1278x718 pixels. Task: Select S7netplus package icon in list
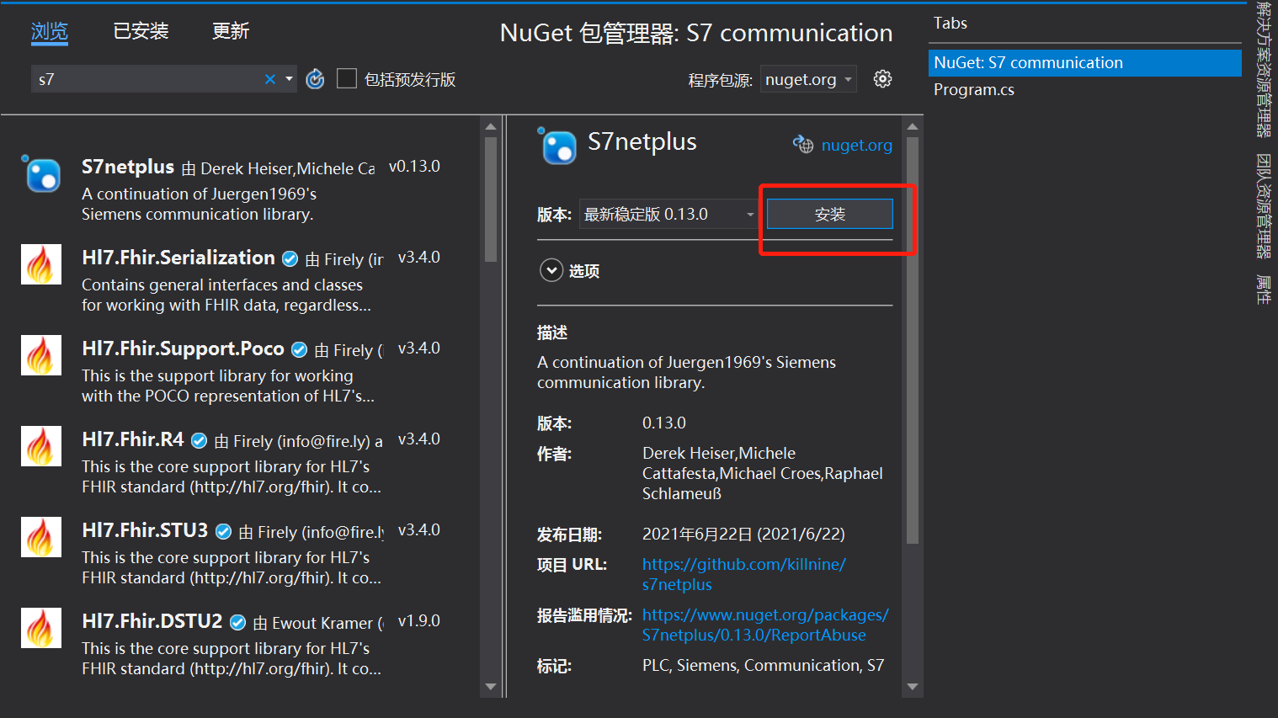(41, 173)
